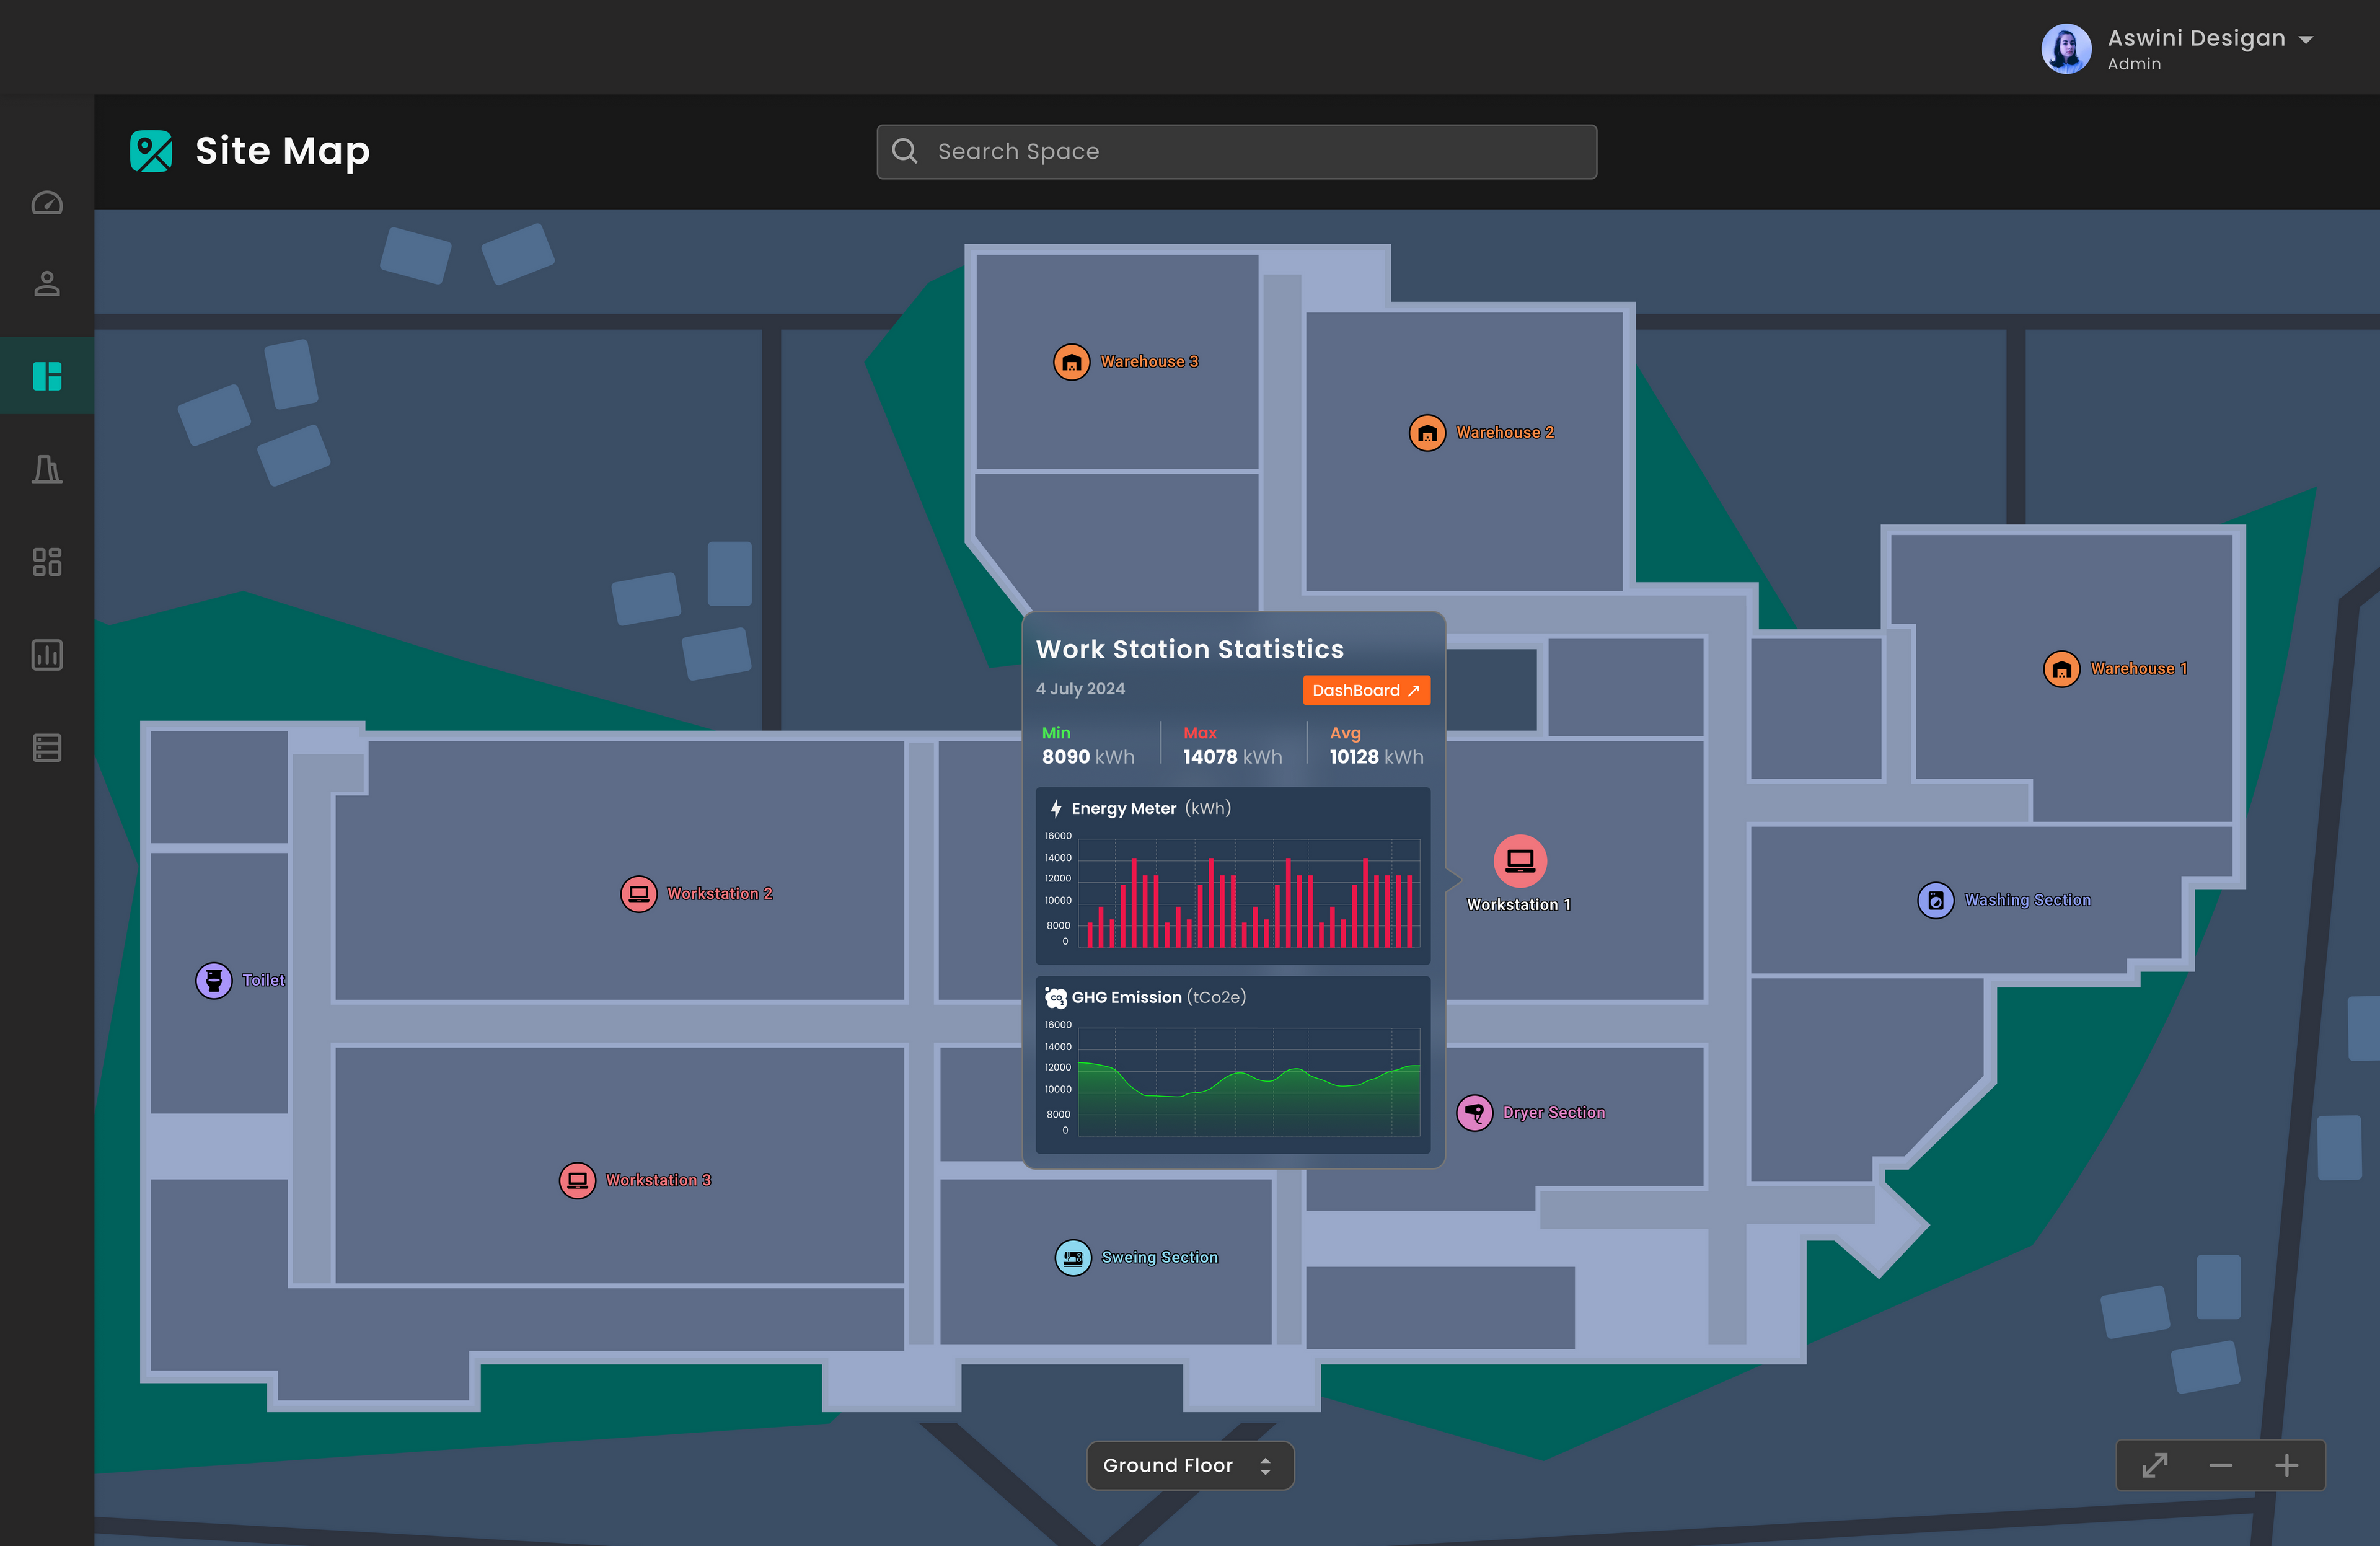Select the factory building sidebar icon

(47, 469)
